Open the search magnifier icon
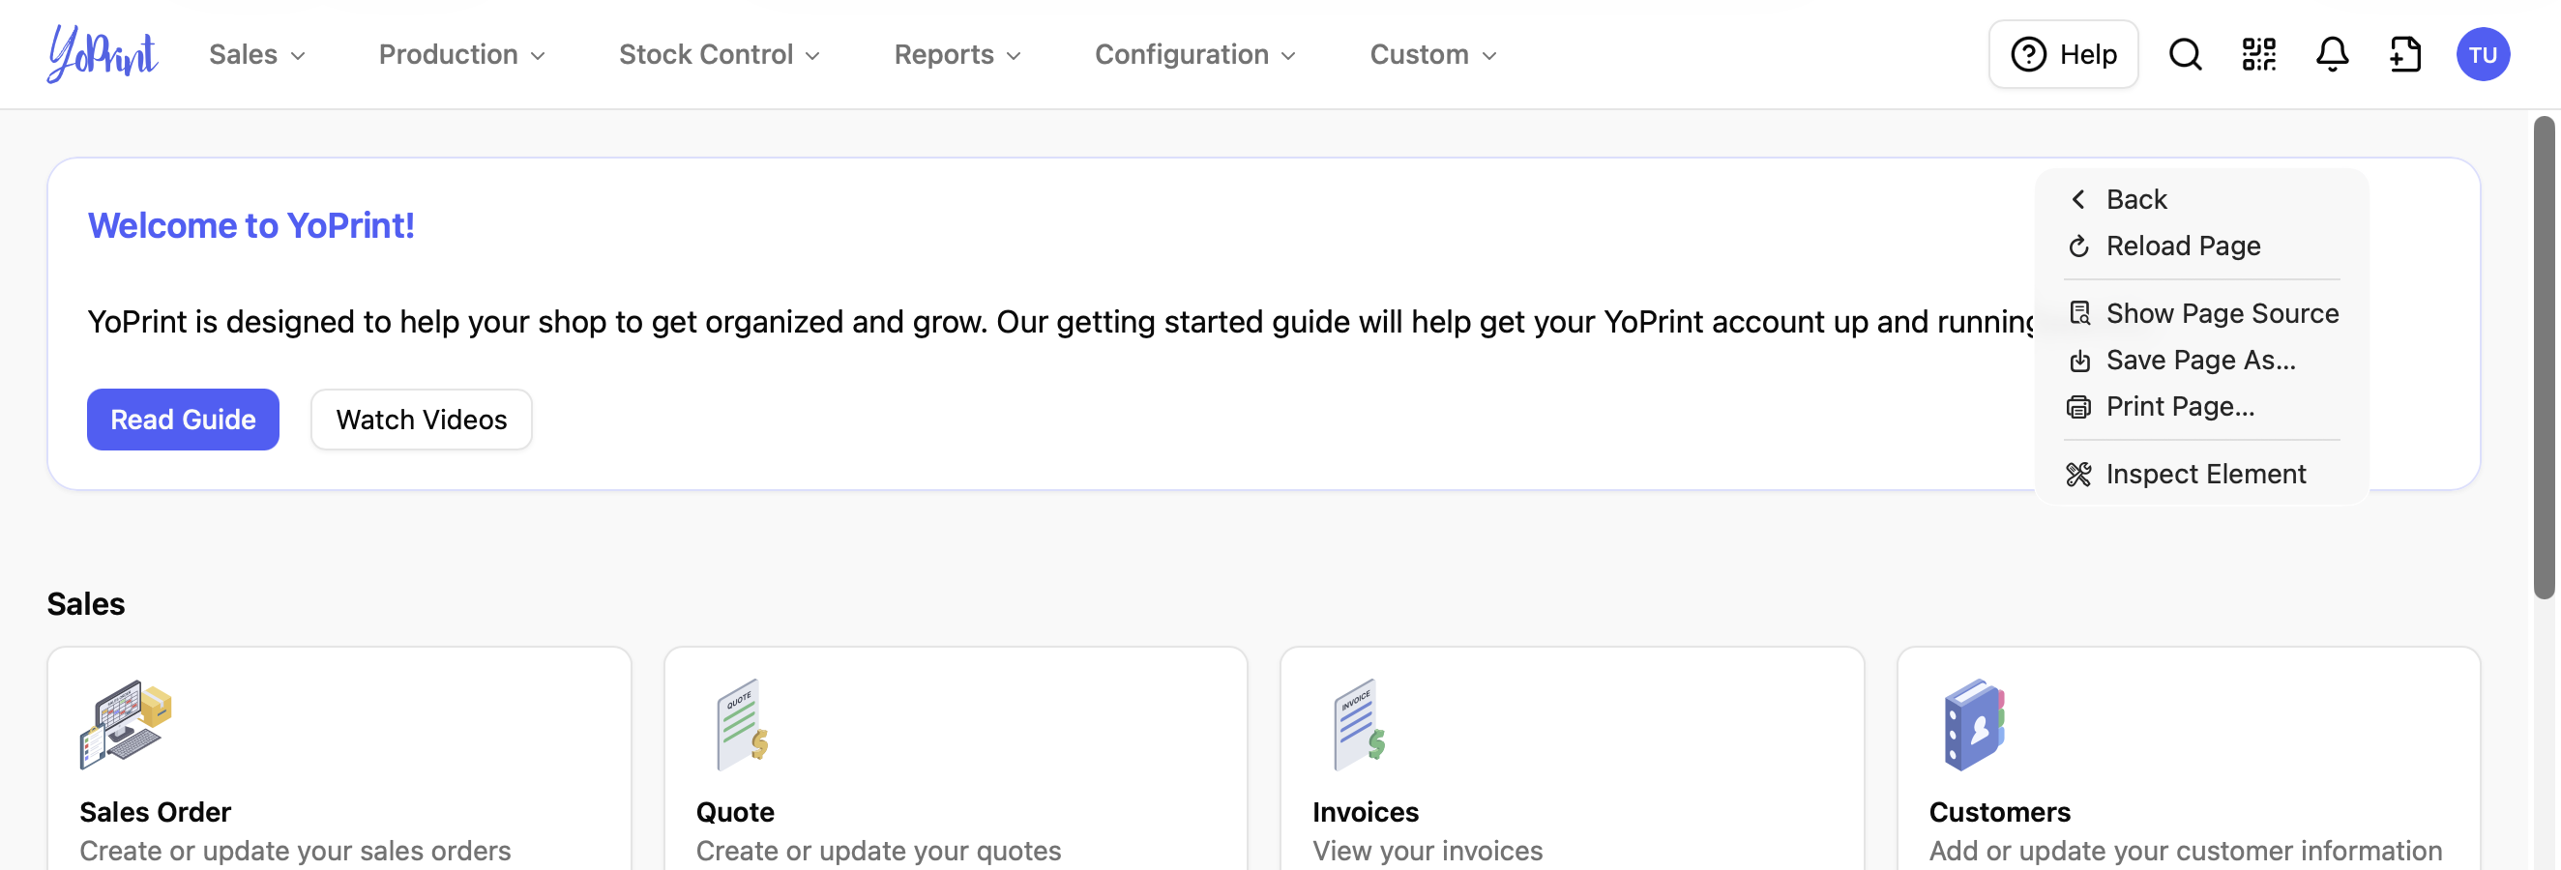The height and width of the screenshot is (870, 2561). click(2185, 53)
